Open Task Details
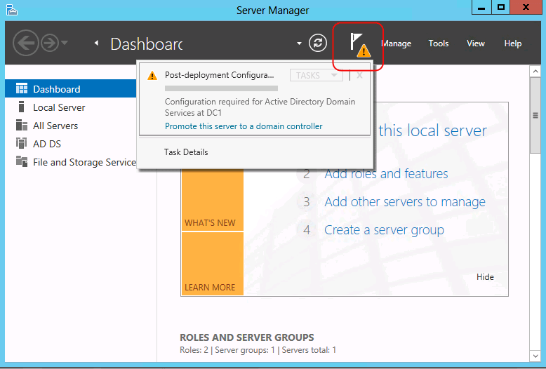 coord(186,152)
